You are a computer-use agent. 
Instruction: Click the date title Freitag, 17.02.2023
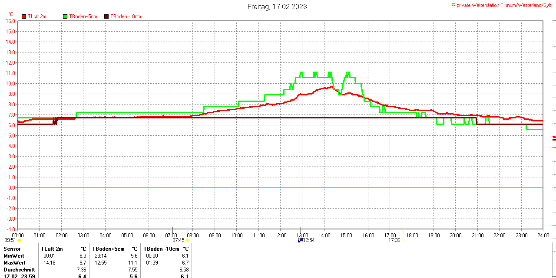[x=277, y=7]
